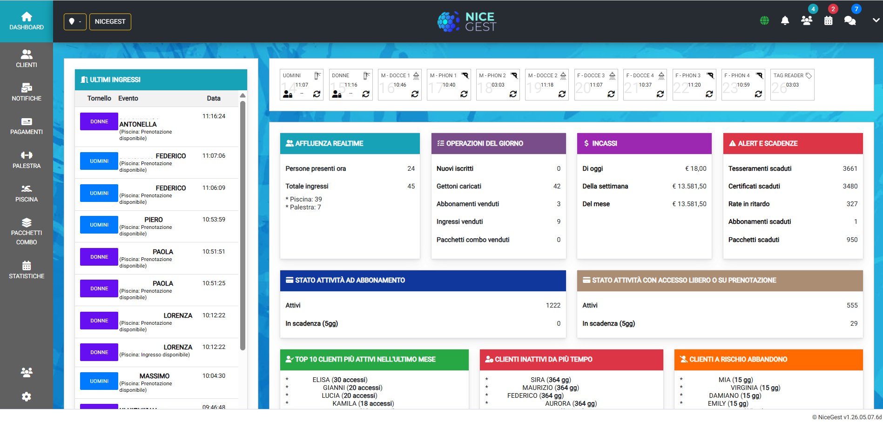This screenshot has width=883, height=422.
Task: Open the Clienti section
Action: tap(27, 59)
